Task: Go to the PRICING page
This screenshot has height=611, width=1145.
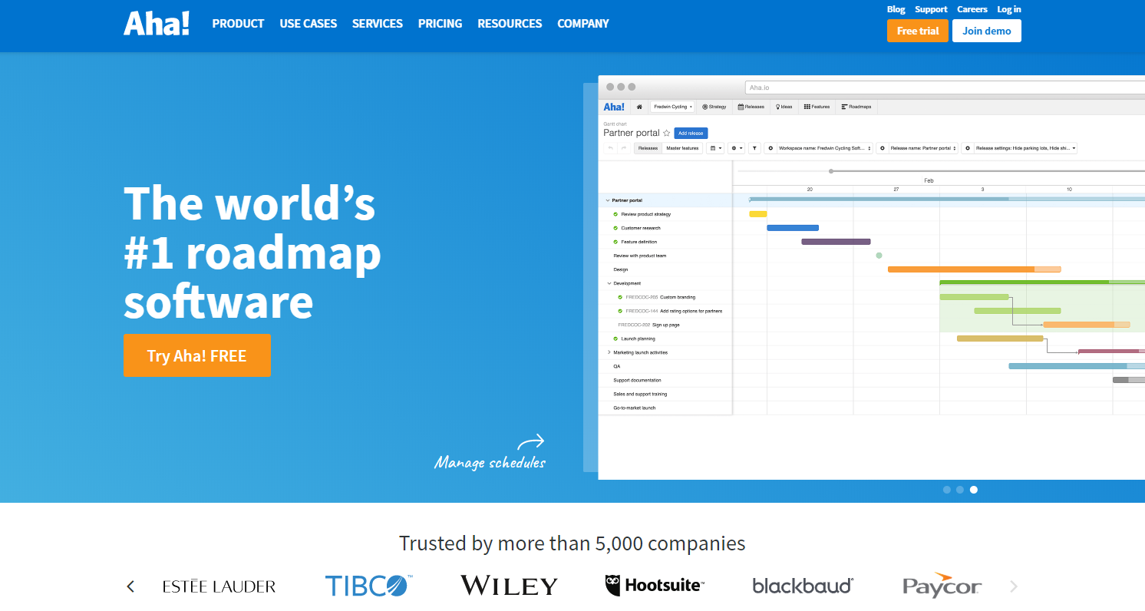Action: pyautogui.click(x=441, y=24)
